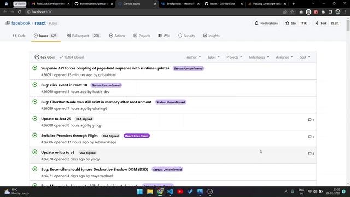The image size is (350, 197).
Task: Fork the repository
Action: tap(321, 23)
